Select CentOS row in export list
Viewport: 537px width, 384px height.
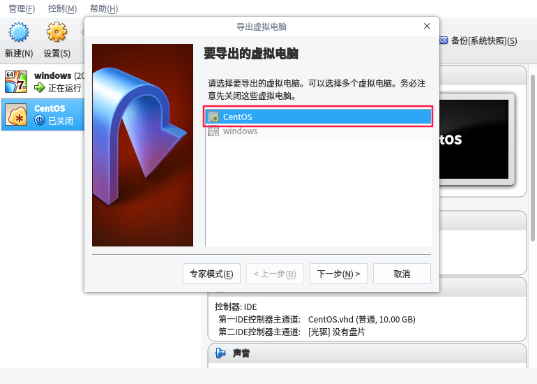tap(318, 117)
